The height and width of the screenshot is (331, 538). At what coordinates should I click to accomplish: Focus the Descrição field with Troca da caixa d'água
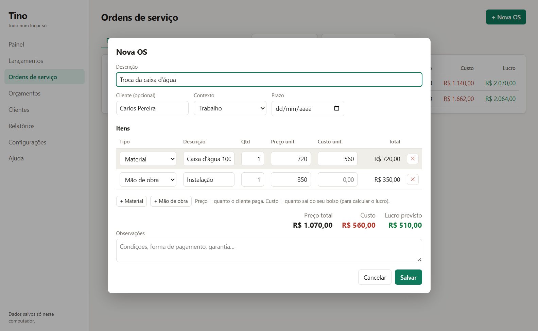pyautogui.click(x=269, y=80)
